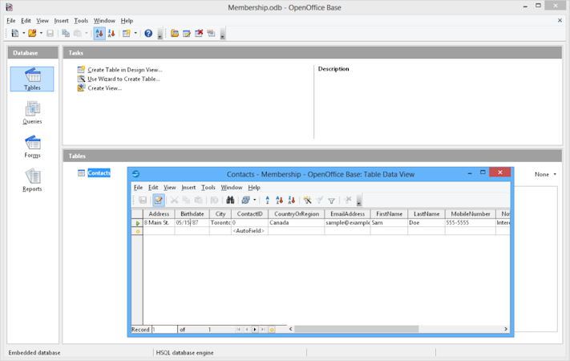Open File menu in main Base window
The image size is (570, 361).
(x=11, y=21)
